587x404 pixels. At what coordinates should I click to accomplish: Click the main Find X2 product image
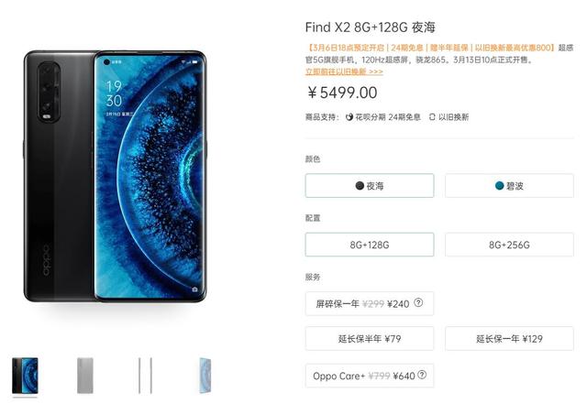[x=115, y=176]
